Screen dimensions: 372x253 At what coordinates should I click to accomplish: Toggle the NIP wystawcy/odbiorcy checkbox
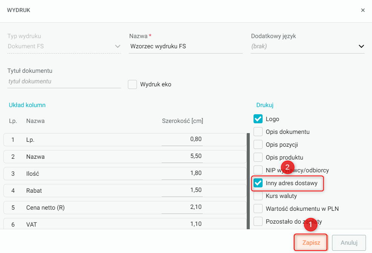click(x=258, y=170)
